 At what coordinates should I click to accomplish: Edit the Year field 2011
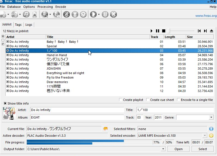pos(158,117)
